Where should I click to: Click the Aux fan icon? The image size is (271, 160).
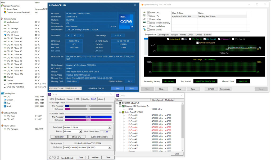(5, 103)
